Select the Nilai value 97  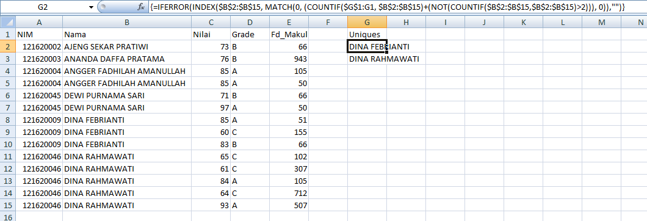211,108
